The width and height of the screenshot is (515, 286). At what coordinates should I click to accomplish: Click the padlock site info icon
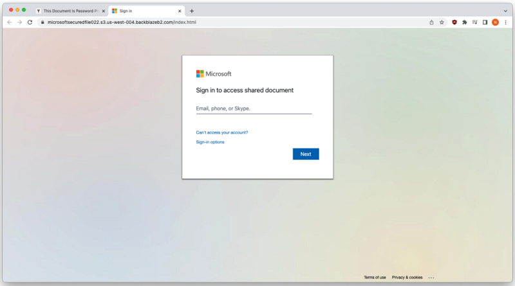click(x=42, y=22)
